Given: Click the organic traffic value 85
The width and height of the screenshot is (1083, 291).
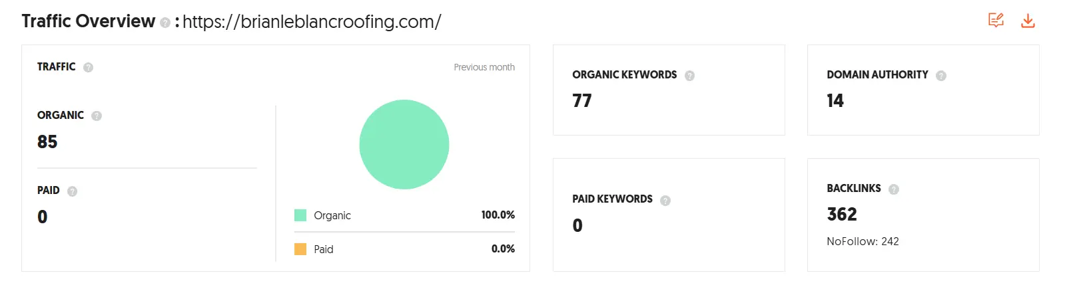Looking at the screenshot, I should click(x=47, y=142).
